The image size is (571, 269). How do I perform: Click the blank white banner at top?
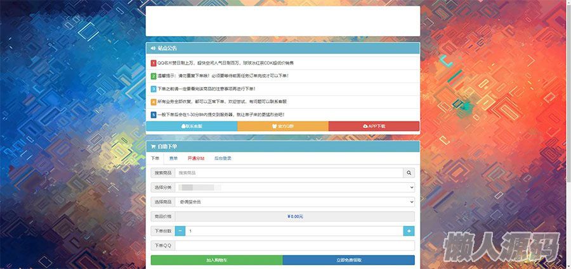pyautogui.click(x=283, y=21)
